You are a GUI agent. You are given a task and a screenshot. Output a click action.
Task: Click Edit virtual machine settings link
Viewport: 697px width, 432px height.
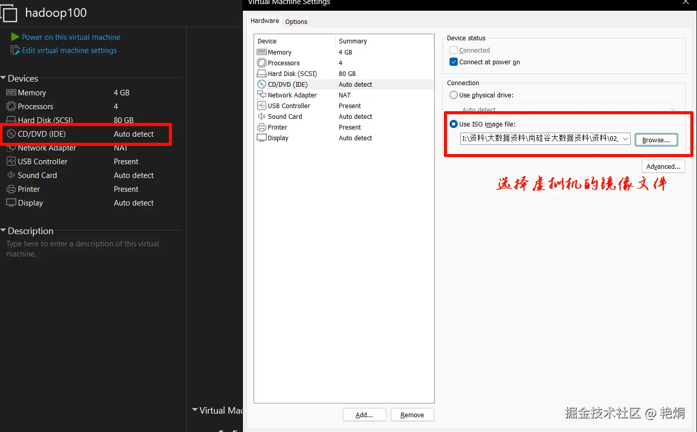69,50
